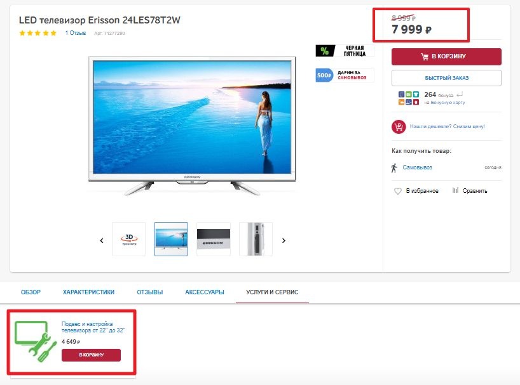Viewport: 520px width, 385px height.
Task: Click the red cart price-match icon
Action: (x=399, y=127)
